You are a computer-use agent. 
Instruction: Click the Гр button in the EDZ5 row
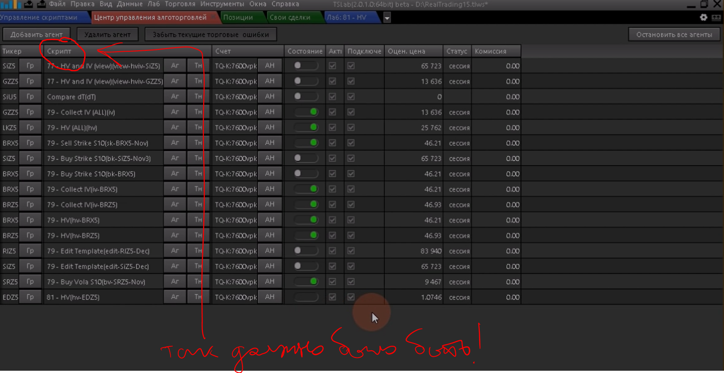tap(30, 297)
